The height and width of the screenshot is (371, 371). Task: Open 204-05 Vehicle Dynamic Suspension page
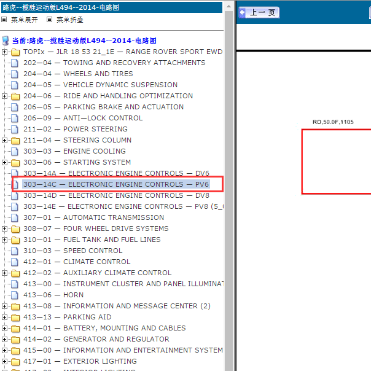click(x=100, y=85)
